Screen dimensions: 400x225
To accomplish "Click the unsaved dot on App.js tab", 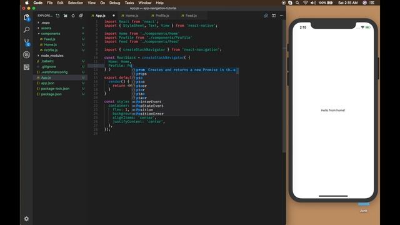I will point(114,16).
